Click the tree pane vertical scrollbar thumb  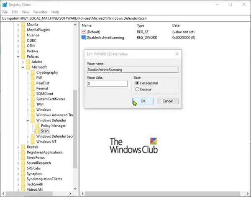[75, 129]
